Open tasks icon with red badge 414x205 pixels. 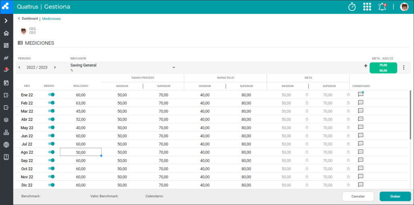6,70
